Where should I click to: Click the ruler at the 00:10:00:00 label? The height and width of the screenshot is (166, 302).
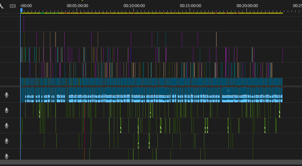click(134, 6)
